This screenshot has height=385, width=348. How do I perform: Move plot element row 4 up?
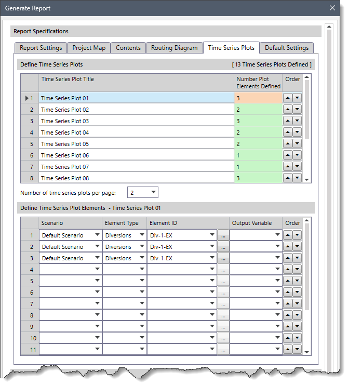click(x=288, y=269)
